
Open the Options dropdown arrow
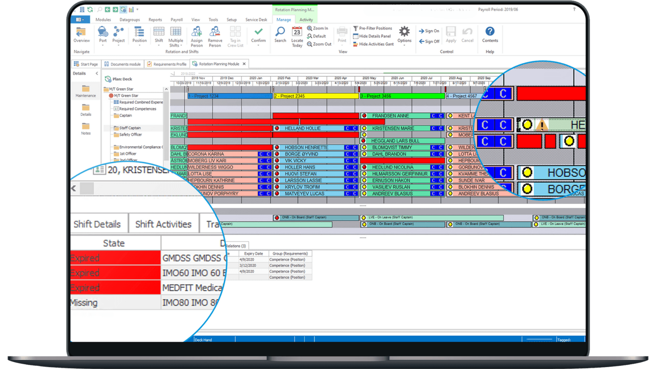(404, 45)
